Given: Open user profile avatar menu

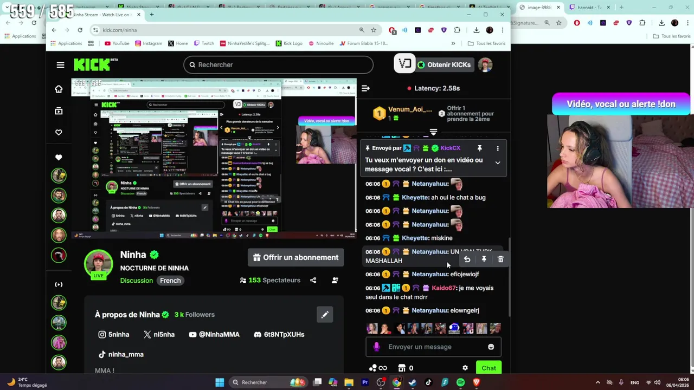Looking at the screenshot, I should coord(485,64).
